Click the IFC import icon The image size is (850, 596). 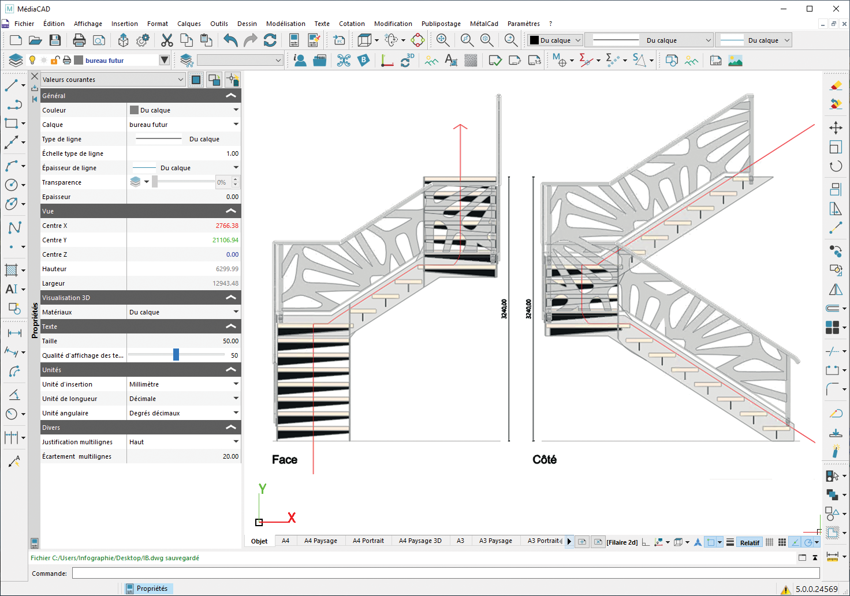(340, 40)
